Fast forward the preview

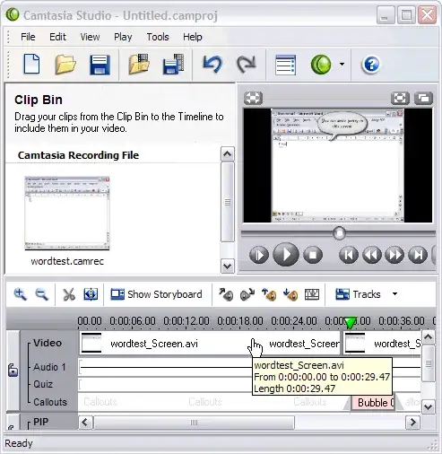click(x=394, y=255)
